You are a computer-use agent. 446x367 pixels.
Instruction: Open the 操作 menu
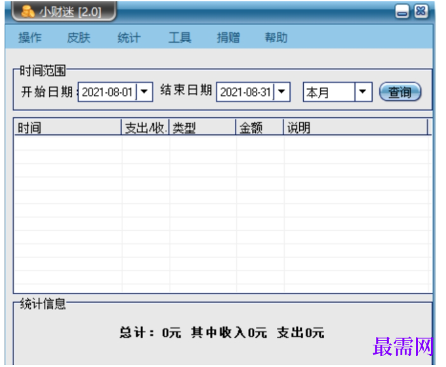click(x=30, y=37)
